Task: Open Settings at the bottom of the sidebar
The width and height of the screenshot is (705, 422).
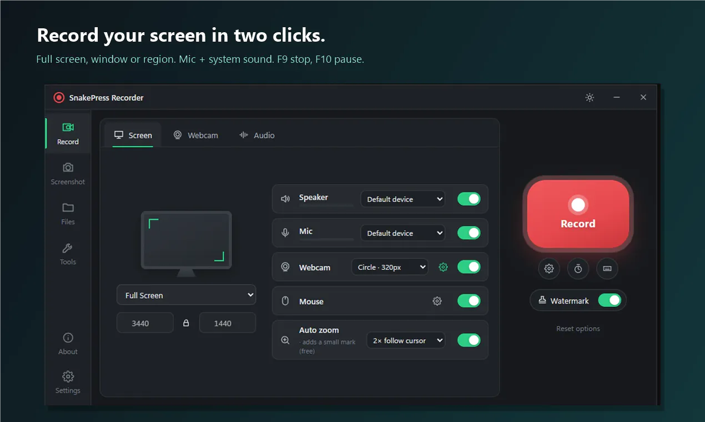Action: (68, 382)
